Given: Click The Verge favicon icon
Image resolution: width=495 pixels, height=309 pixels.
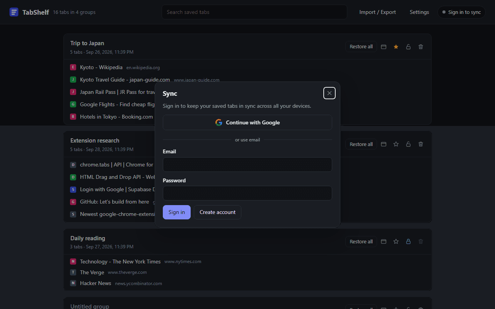Looking at the screenshot, I should point(73,272).
